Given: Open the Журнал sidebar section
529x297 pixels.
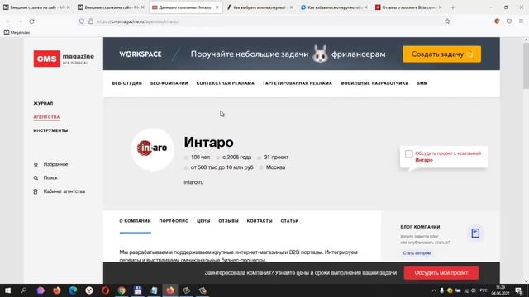Looking at the screenshot, I should coord(43,103).
